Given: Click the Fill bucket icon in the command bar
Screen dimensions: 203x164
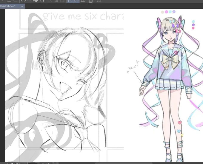Looking at the screenshot, I should click(x=36, y=1).
